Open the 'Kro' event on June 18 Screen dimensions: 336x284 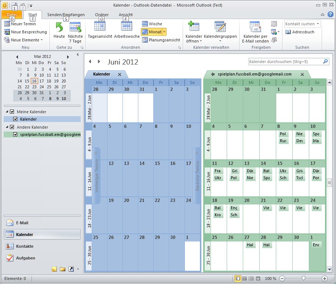(218, 215)
